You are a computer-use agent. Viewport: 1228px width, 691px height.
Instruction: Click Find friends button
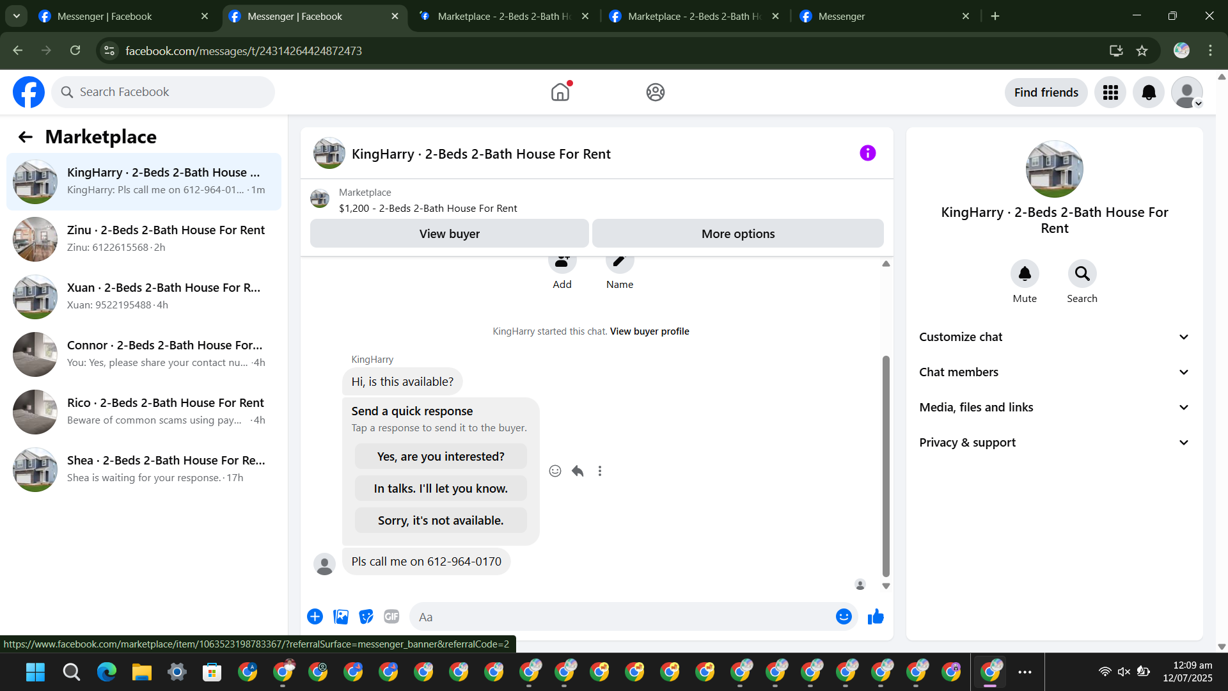click(x=1046, y=93)
